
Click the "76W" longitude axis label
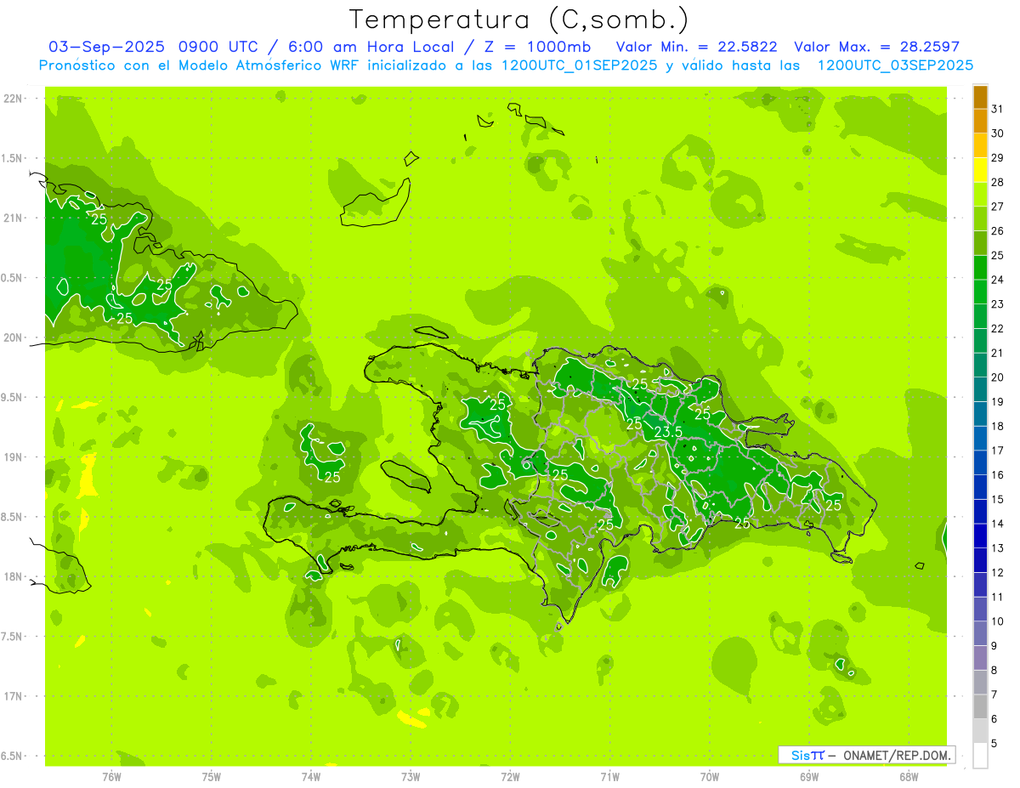(111, 777)
